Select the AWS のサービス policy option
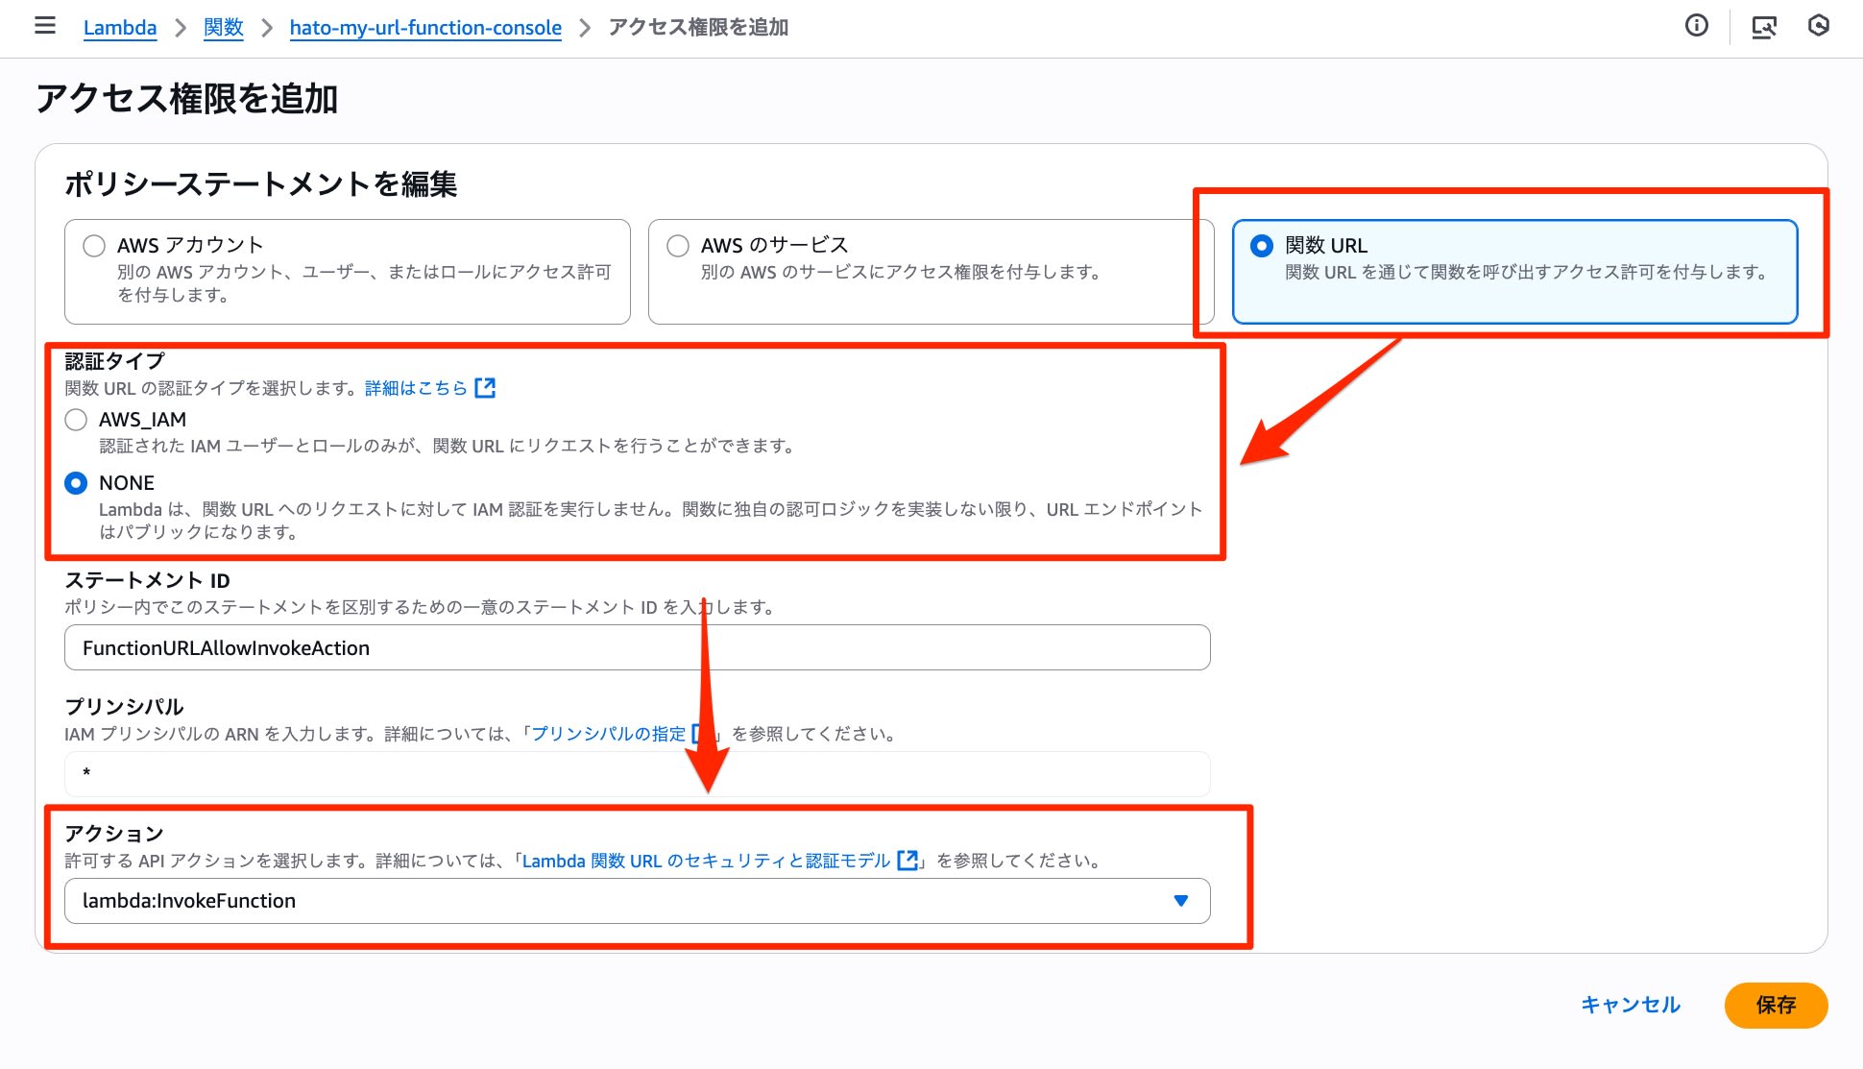1863x1069 pixels. pos(677,245)
